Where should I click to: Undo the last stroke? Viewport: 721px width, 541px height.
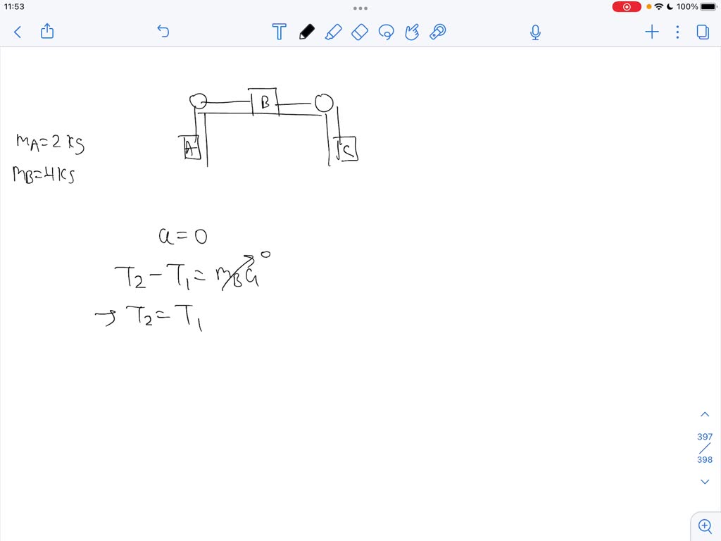click(x=163, y=32)
